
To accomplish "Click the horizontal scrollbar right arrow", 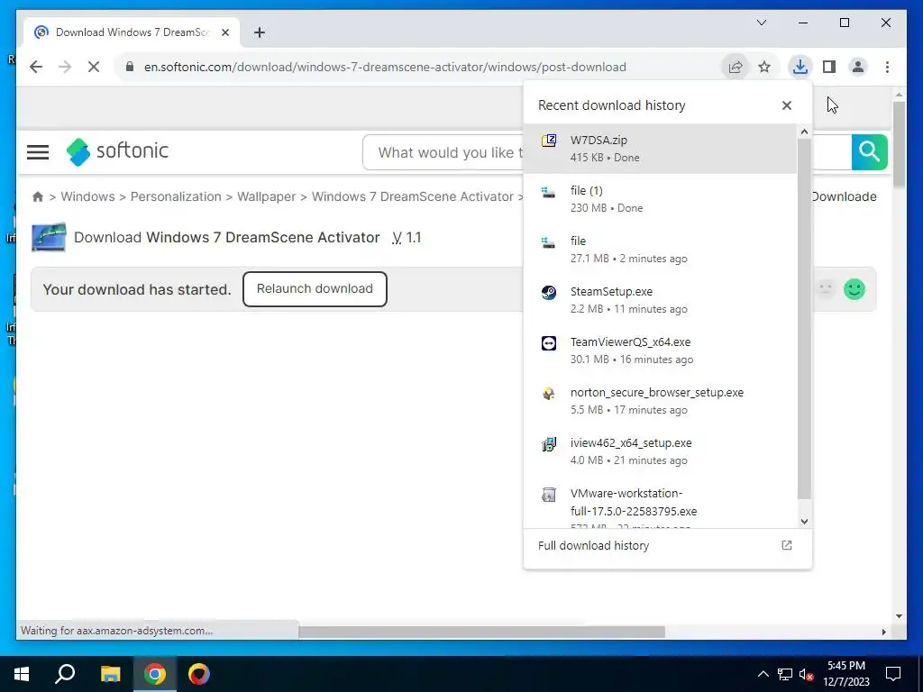I will coord(883,632).
